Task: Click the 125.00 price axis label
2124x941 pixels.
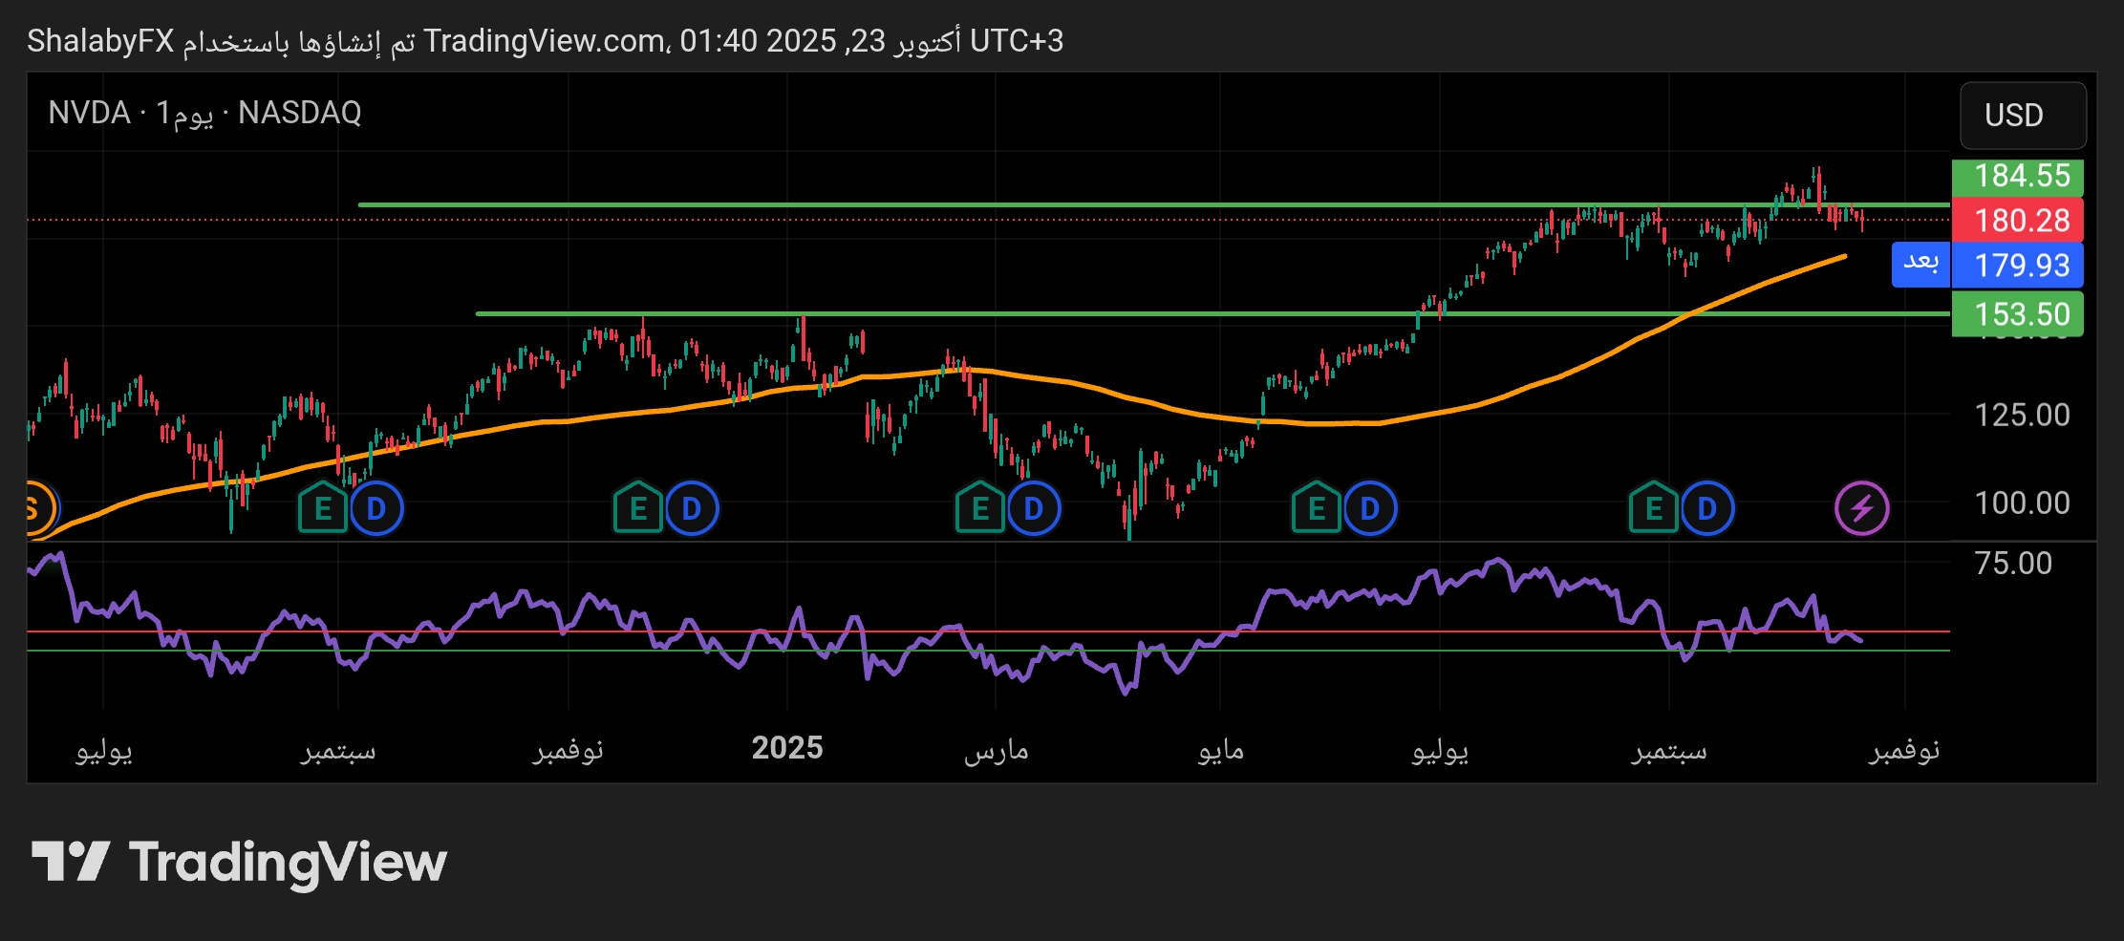Action: coord(2021,416)
